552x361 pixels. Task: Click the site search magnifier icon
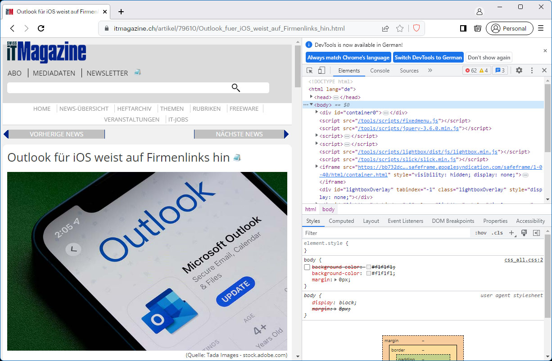236,87
